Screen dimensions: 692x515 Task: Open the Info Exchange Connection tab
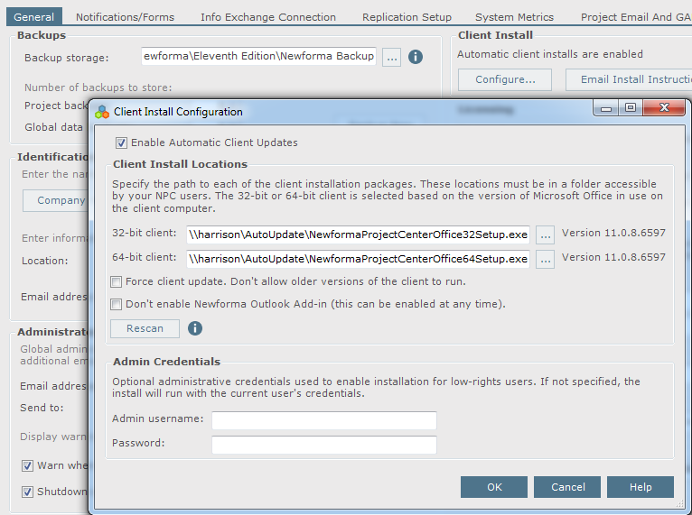(268, 17)
